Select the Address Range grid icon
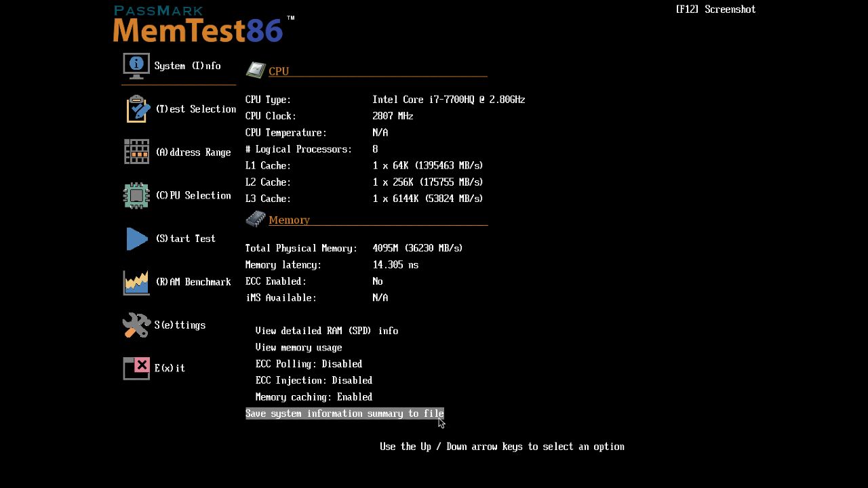The height and width of the screenshot is (488, 868). (136, 152)
